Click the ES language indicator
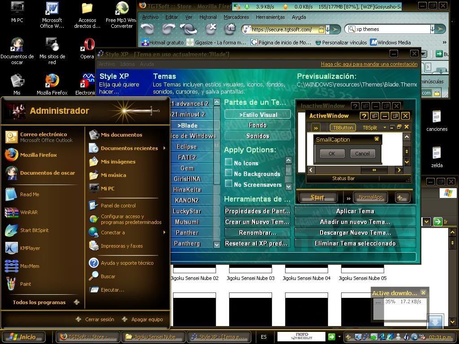This screenshot has height=344, width=459. click(x=264, y=337)
